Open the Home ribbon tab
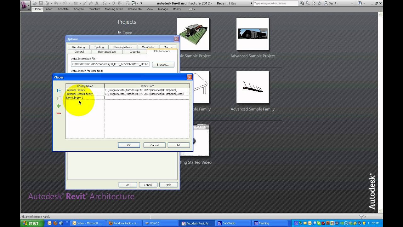Screen dimensions: 403x227 [x=37, y=9]
